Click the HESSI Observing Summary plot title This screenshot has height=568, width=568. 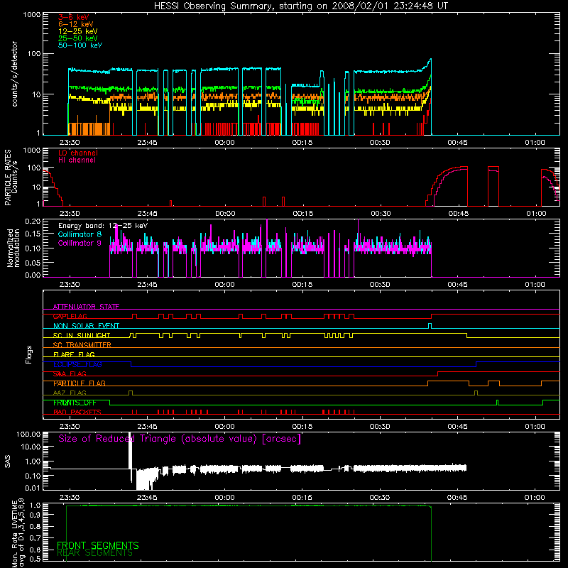click(x=300, y=6)
